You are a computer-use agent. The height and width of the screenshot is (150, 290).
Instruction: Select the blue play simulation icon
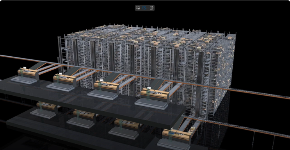(x=144, y=8)
